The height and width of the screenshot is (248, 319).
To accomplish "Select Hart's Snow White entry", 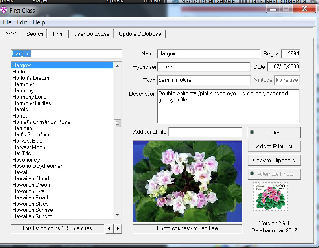I will coord(62,134).
